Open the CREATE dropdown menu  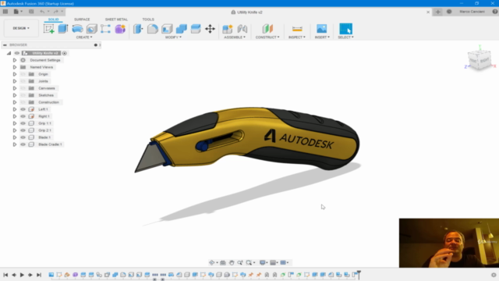click(x=84, y=37)
